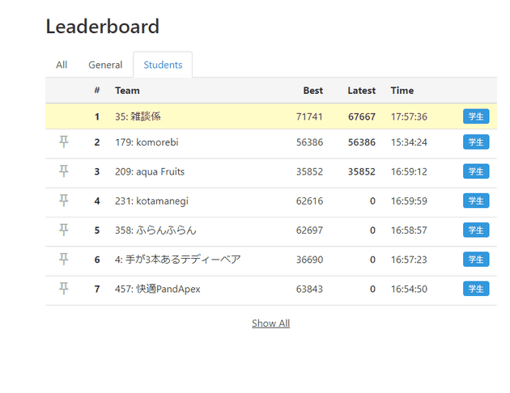Click the Show All link
Screen dimensions: 510x393
pos(270,323)
